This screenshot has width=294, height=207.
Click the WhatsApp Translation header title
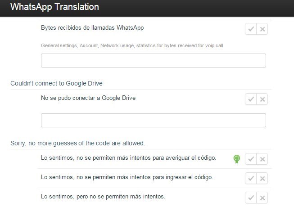(54, 7)
